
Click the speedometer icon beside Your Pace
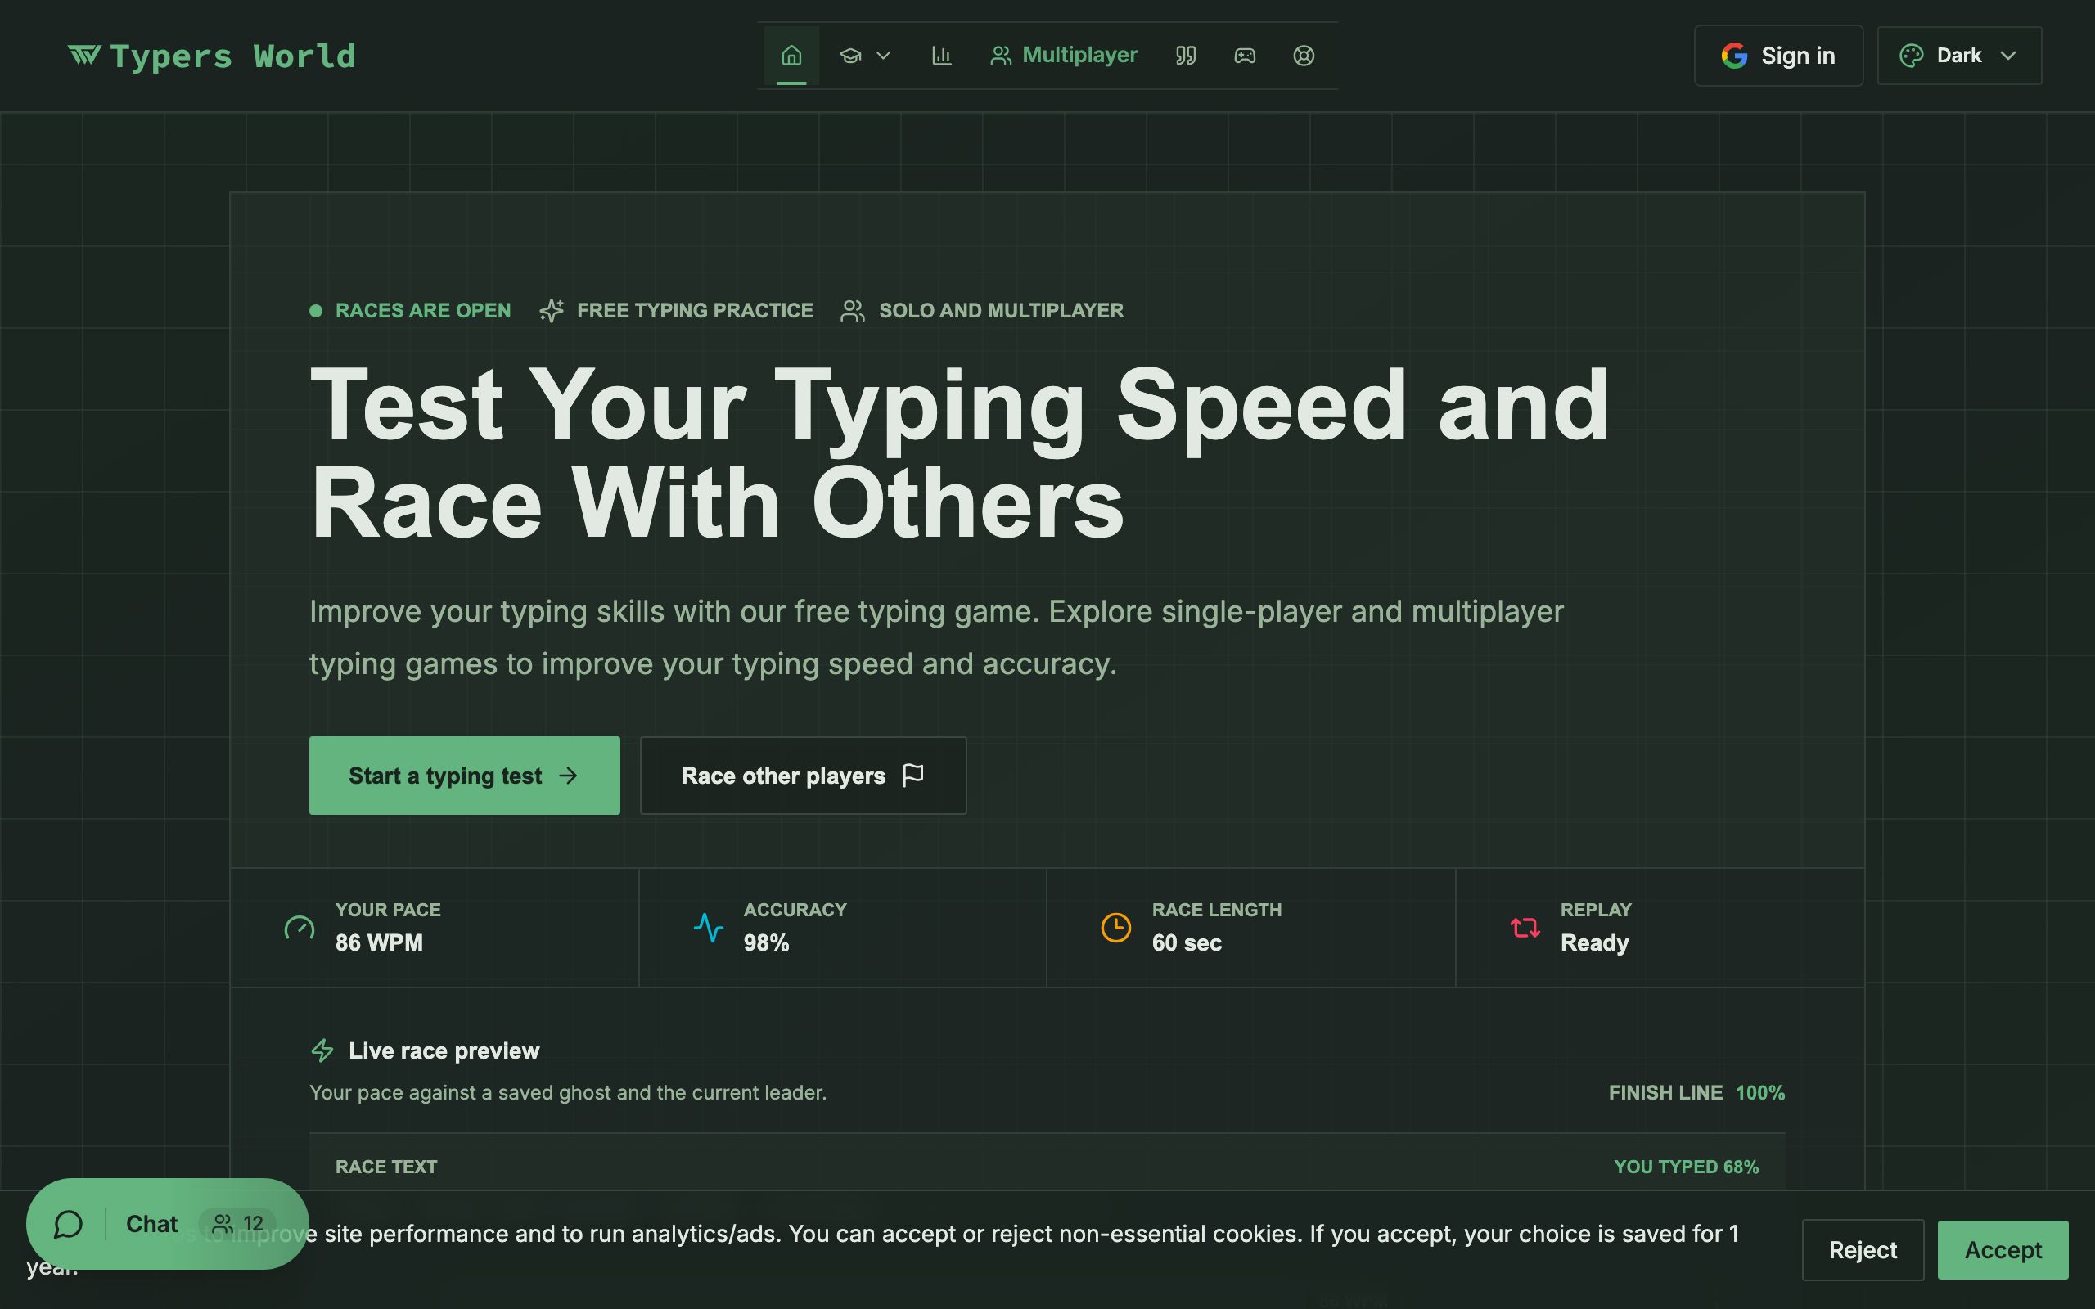[300, 928]
